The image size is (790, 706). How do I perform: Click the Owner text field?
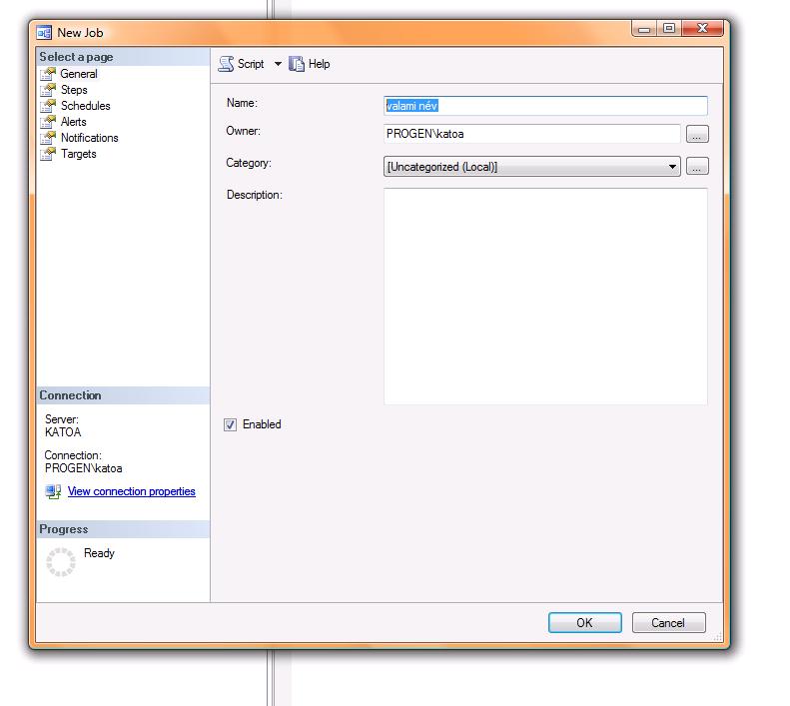[x=532, y=134]
